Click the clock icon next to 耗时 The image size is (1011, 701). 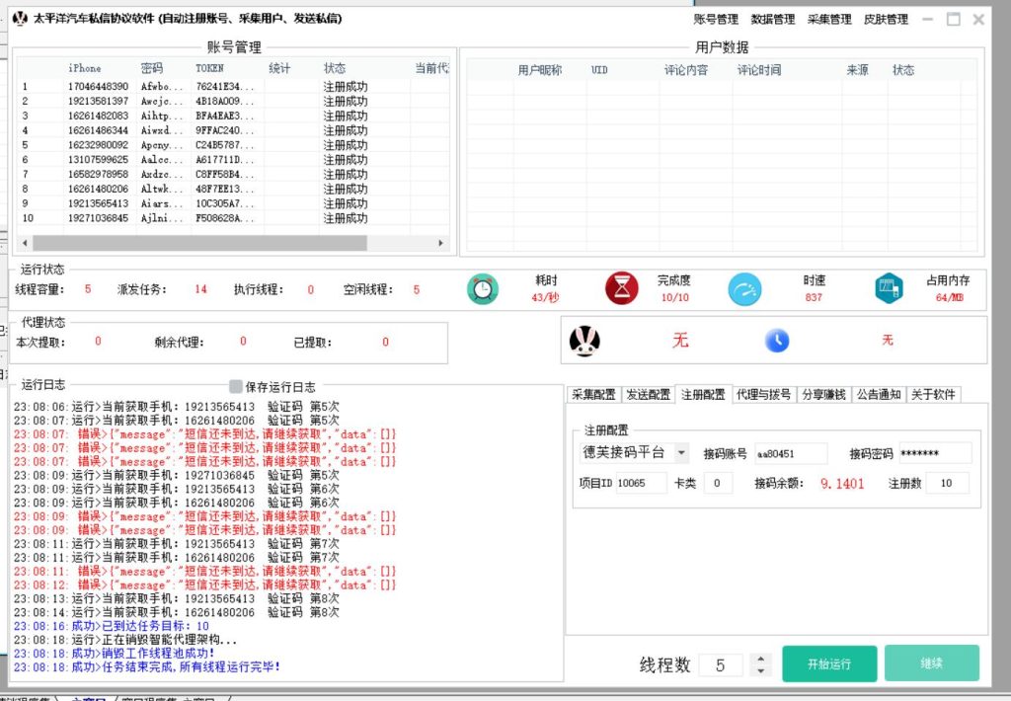(x=483, y=288)
